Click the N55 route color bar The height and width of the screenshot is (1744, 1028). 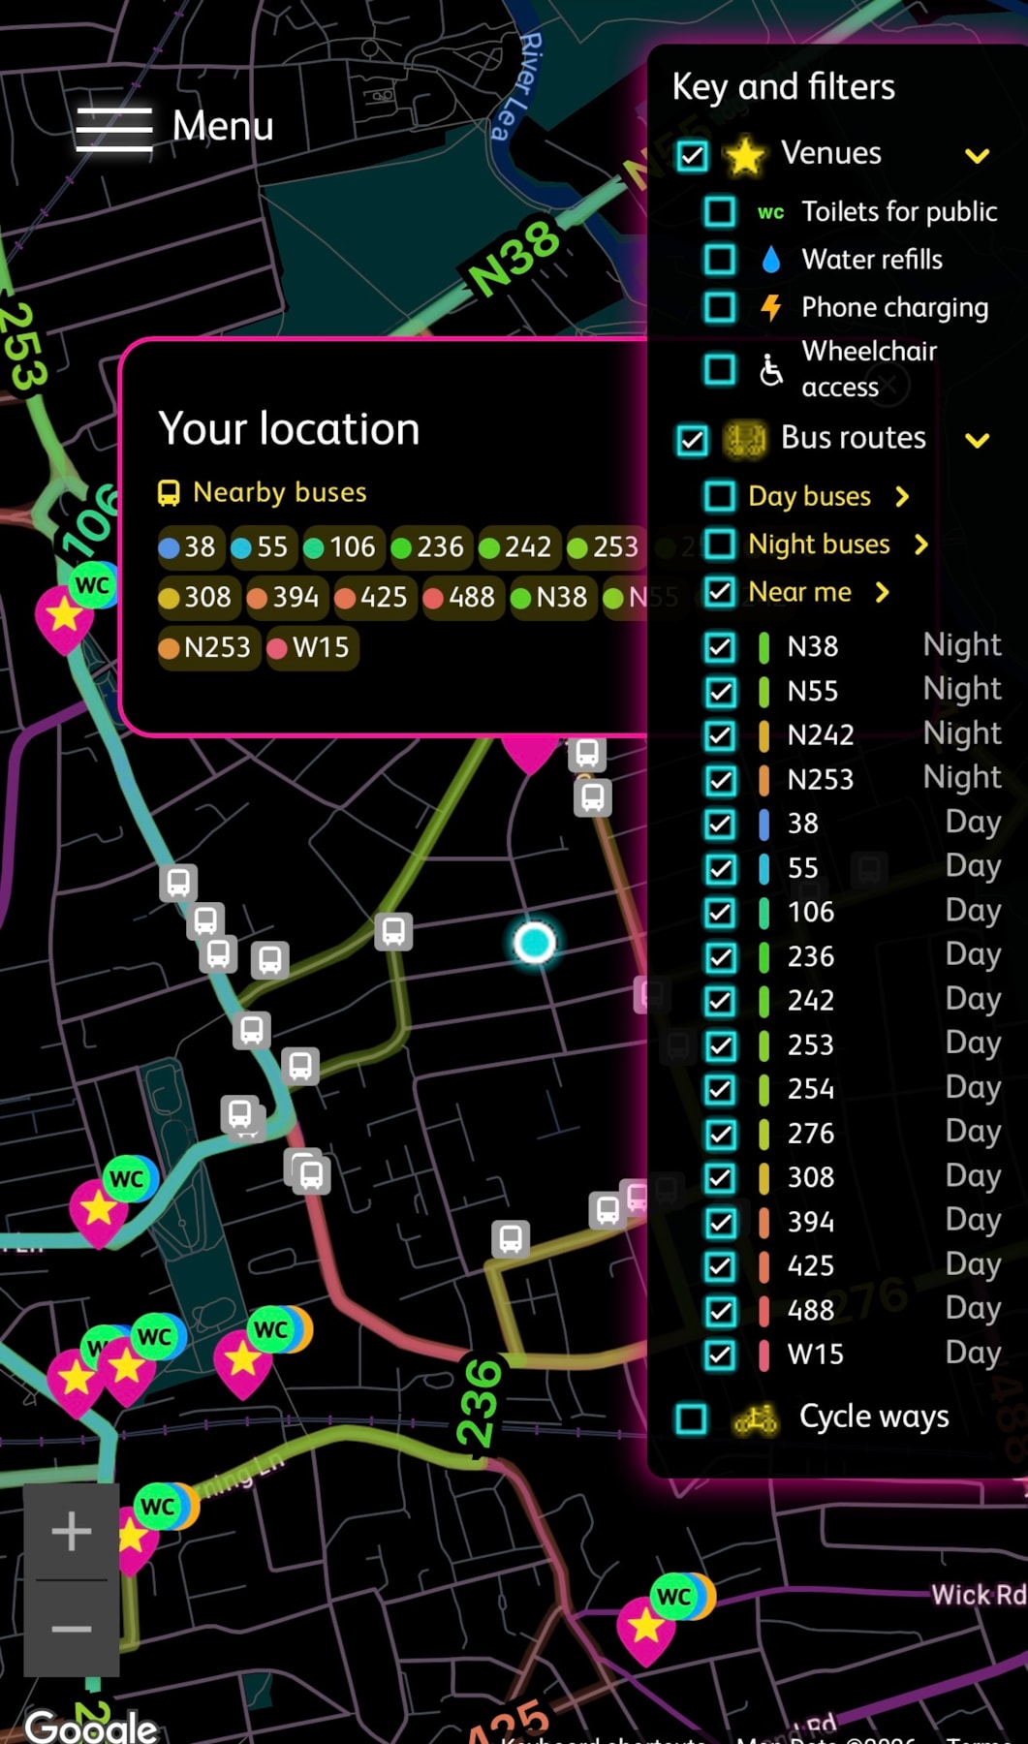click(x=764, y=691)
